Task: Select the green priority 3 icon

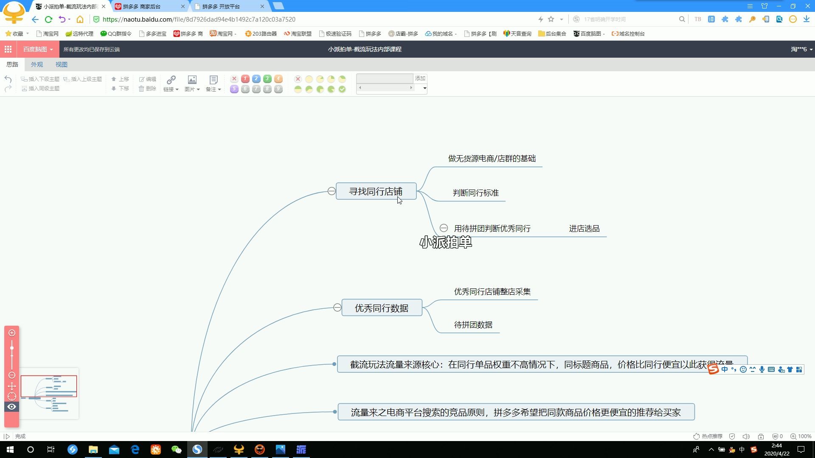Action: tap(267, 79)
